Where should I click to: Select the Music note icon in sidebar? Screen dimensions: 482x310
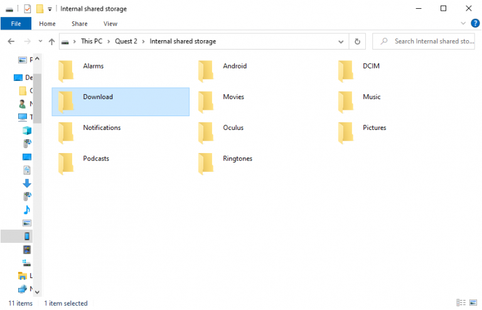(x=26, y=210)
